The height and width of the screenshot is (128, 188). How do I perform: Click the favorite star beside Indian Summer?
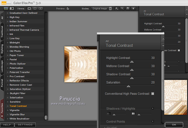8,21
